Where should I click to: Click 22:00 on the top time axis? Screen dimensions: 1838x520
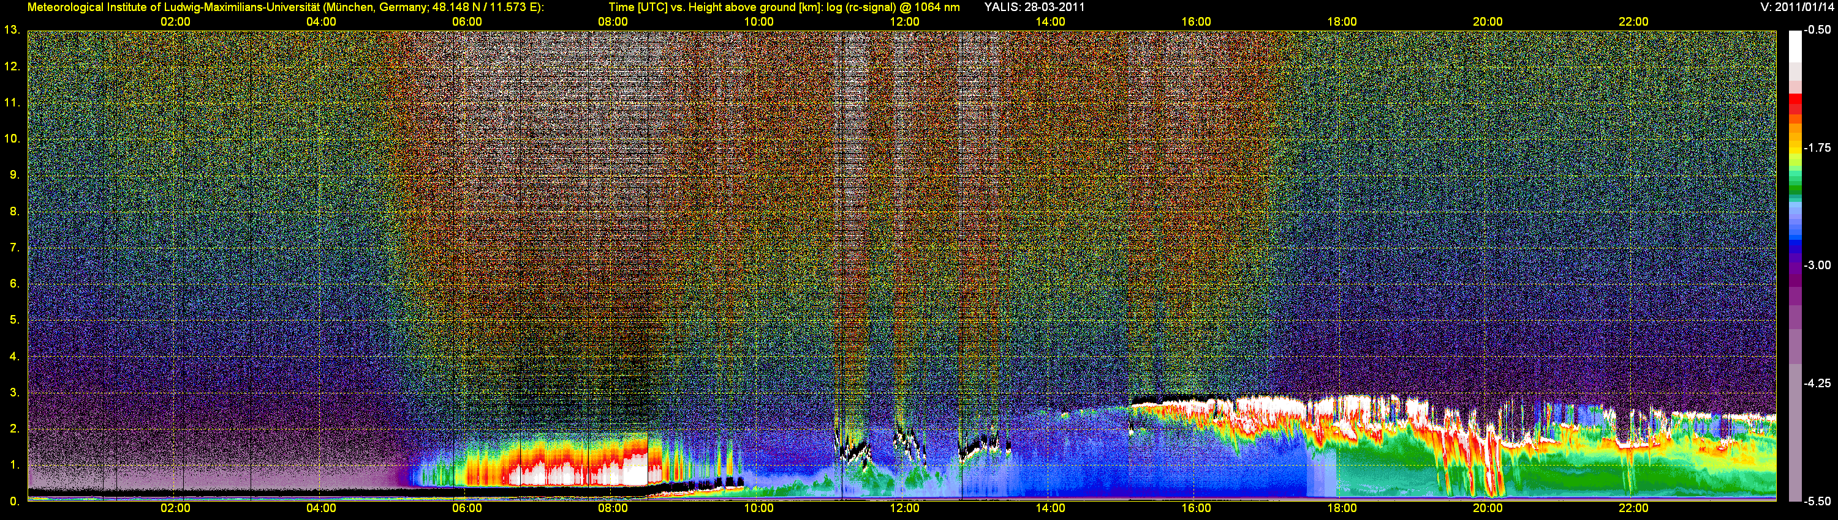(x=1634, y=21)
